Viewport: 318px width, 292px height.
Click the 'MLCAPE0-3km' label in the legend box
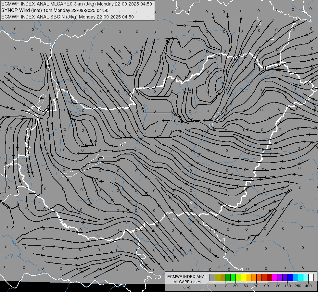tap(187, 282)
